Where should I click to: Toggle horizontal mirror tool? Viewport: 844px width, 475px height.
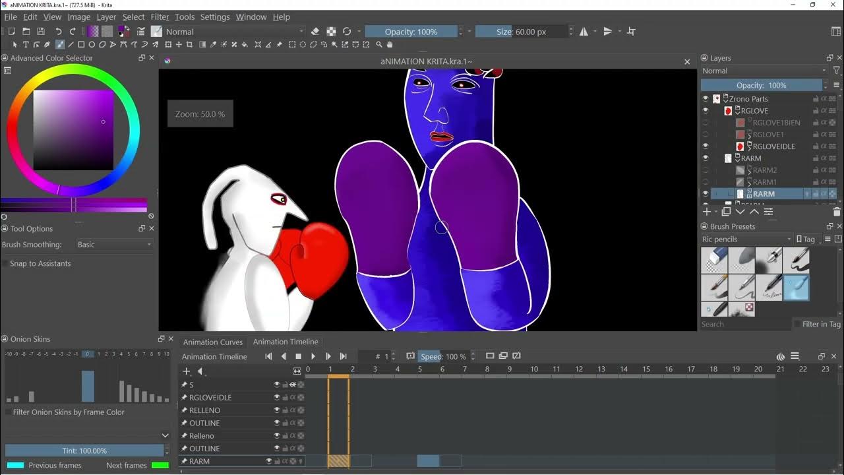click(584, 31)
